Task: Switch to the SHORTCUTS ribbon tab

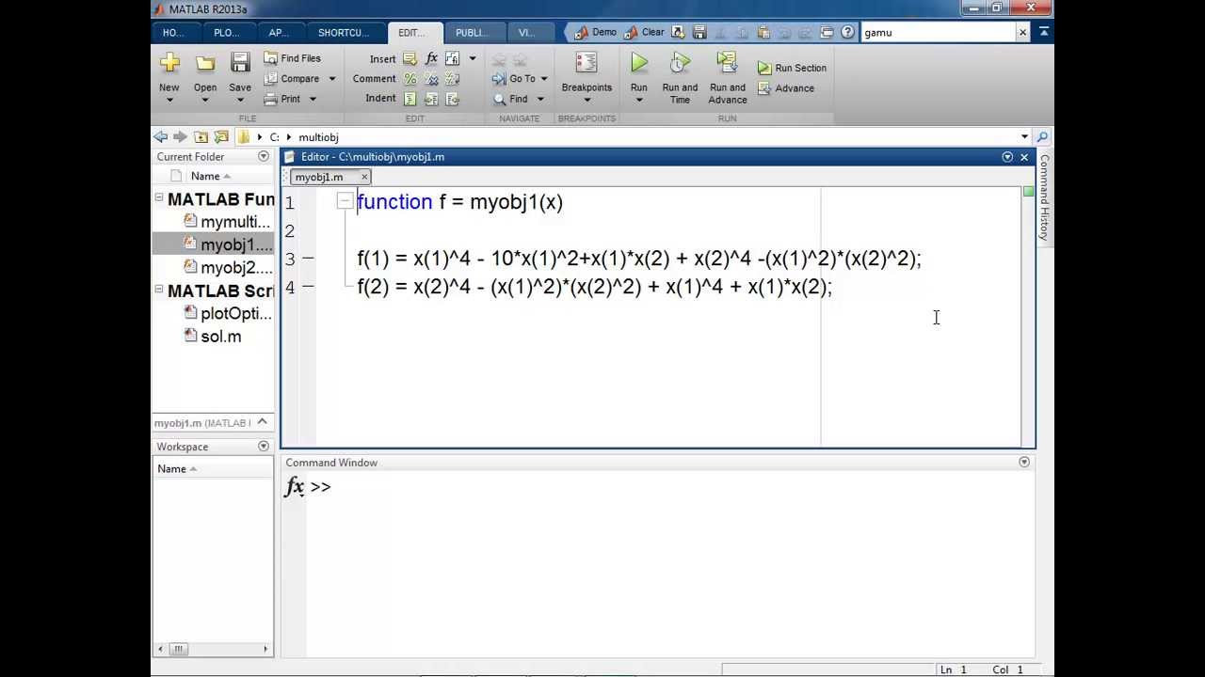Action: 344,32
